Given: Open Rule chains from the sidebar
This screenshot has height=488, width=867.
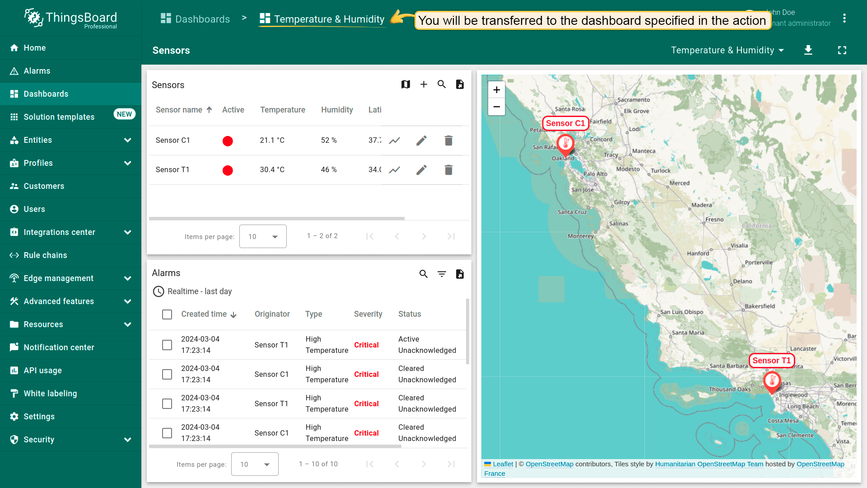Looking at the screenshot, I should [45, 255].
